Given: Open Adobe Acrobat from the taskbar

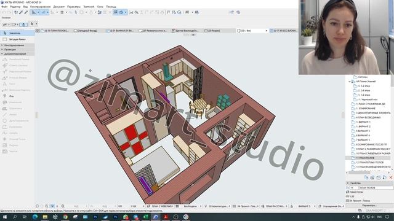Looking at the screenshot, I should pos(166,217).
